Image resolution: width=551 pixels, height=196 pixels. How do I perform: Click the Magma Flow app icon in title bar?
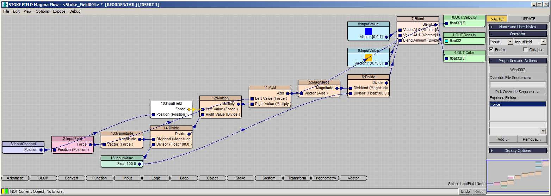(5, 5)
